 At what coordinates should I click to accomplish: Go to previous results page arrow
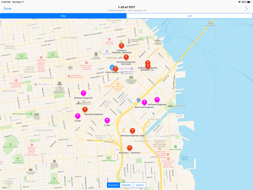tap(236, 8)
